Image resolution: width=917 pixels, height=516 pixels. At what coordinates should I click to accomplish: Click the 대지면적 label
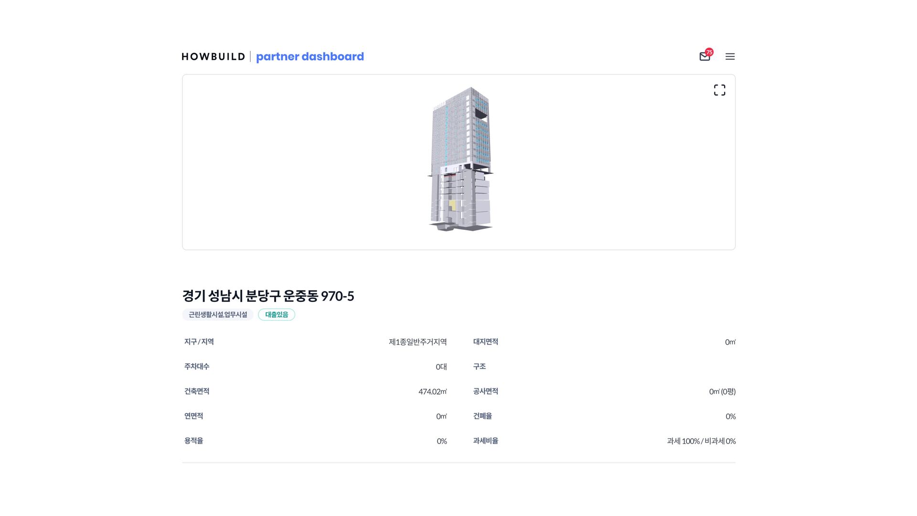[x=485, y=342]
